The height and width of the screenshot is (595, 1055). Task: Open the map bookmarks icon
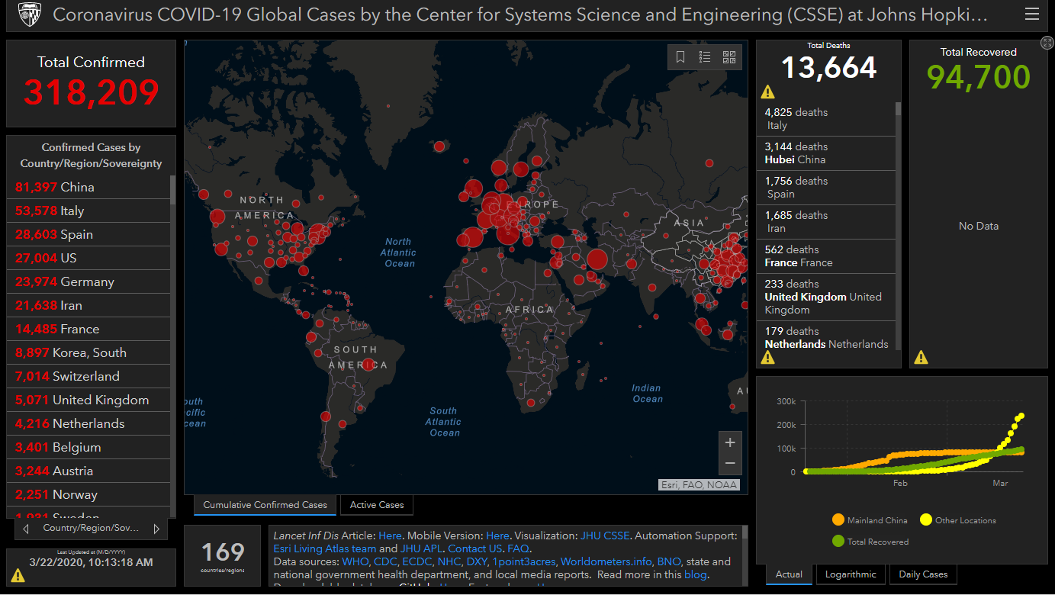click(x=680, y=57)
